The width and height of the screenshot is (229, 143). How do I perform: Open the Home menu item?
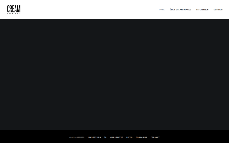(x=162, y=10)
